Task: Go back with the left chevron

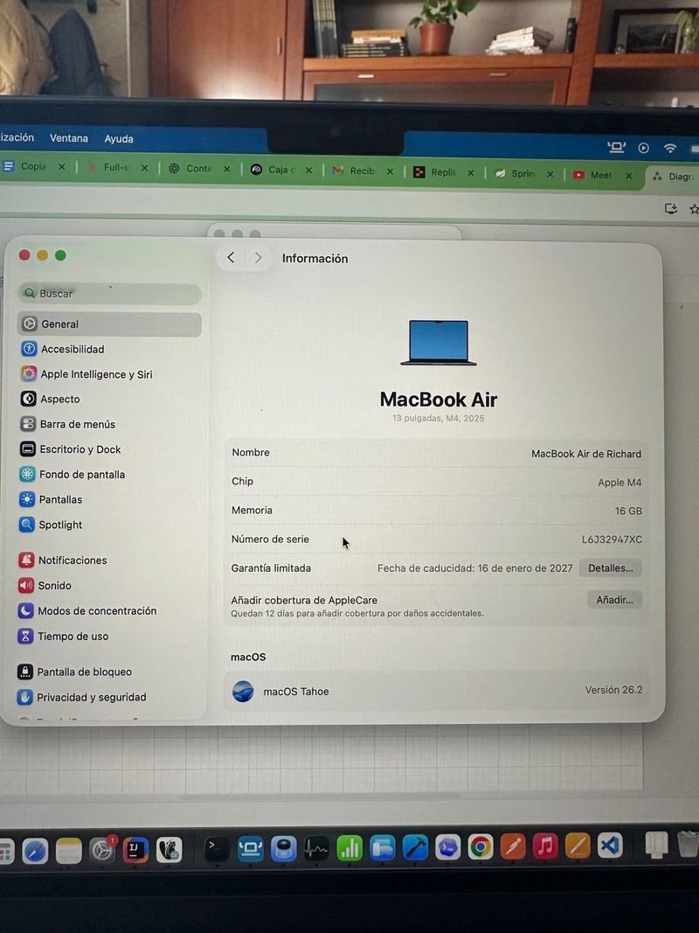Action: pyautogui.click(x=231, y=257)
